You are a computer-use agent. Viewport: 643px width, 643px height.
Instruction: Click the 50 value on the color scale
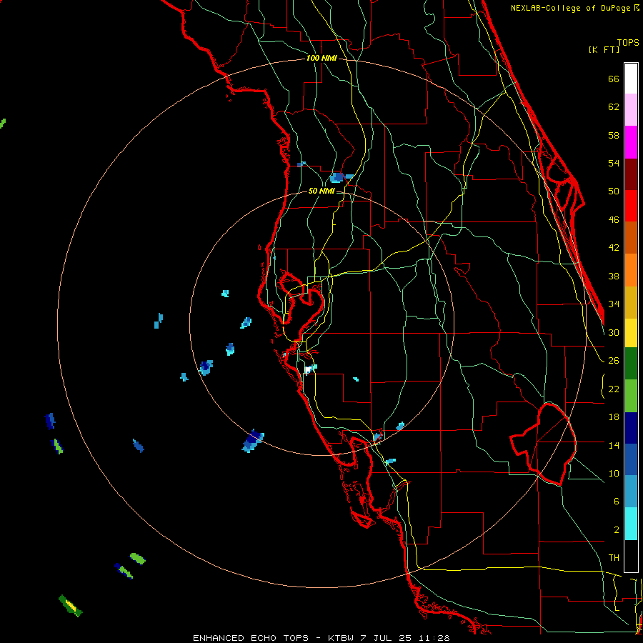pos(614,191)
